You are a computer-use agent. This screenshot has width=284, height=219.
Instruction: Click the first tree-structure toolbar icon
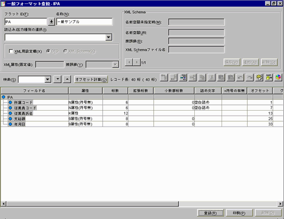164,78
